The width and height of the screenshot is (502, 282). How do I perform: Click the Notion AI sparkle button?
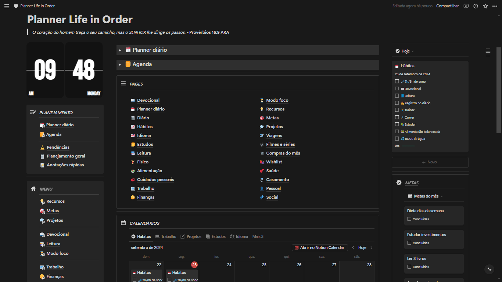pos(489,269)
